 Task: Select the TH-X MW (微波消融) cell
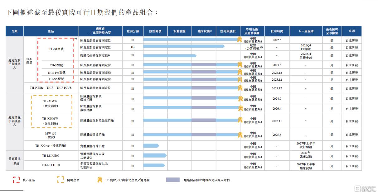51,104
